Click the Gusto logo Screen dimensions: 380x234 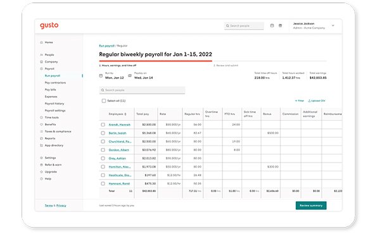49,25
